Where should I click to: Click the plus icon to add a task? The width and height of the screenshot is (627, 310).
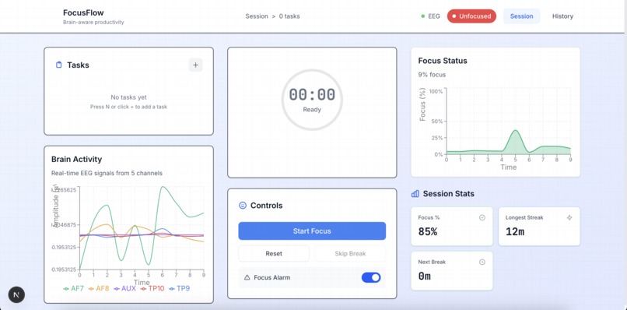click(195, 65)
